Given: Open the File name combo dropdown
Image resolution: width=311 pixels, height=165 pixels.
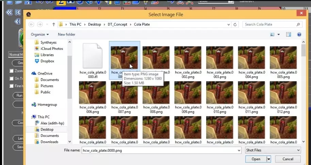Looking at the screenshot, I should tap(239, 150).
